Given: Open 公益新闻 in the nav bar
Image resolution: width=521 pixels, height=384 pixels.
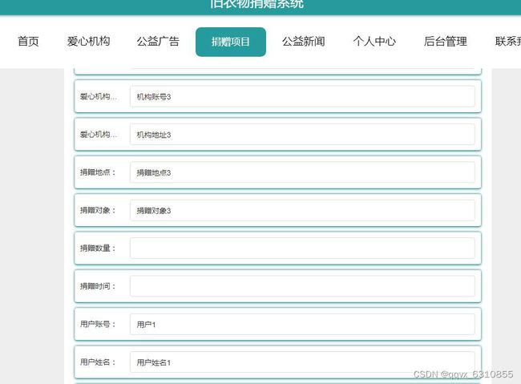Looking at the screenshot, I should coord(303,42).
